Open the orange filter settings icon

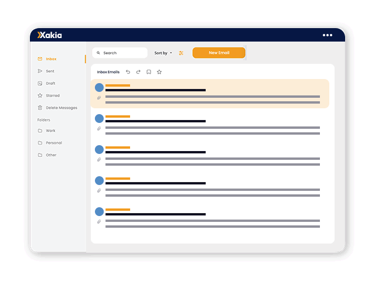tap(181, 53)
